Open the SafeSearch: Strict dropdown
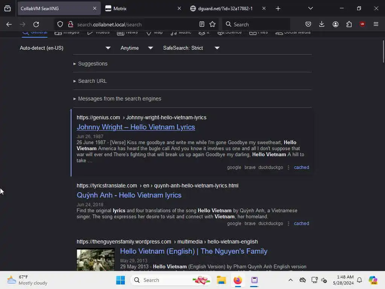 [x=191, y=48]
